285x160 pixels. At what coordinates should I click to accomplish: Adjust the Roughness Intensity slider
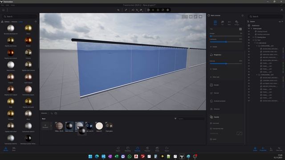226,64
